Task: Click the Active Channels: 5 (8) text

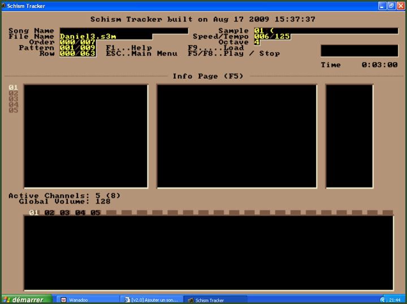Action: click(64, 196)
